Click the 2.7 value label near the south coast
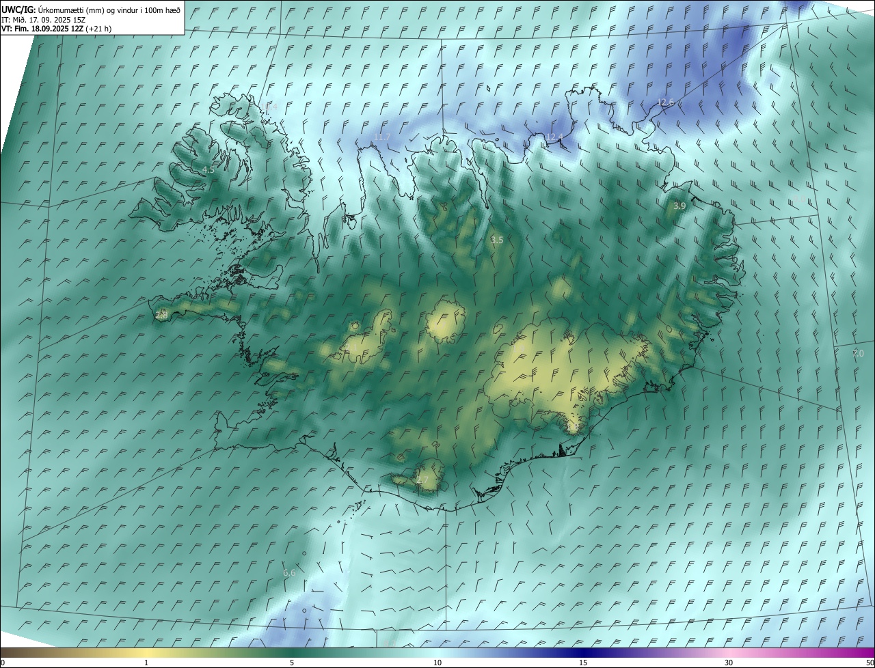This screenshot has height=668, width=875. point(422,480)
